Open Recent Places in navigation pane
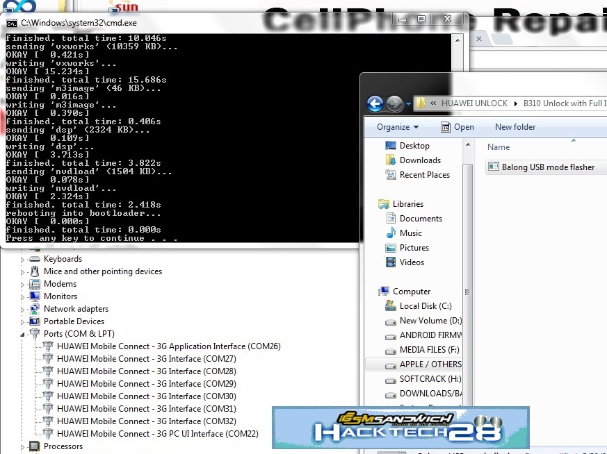607x454 pixels. [x=417, y=175]
